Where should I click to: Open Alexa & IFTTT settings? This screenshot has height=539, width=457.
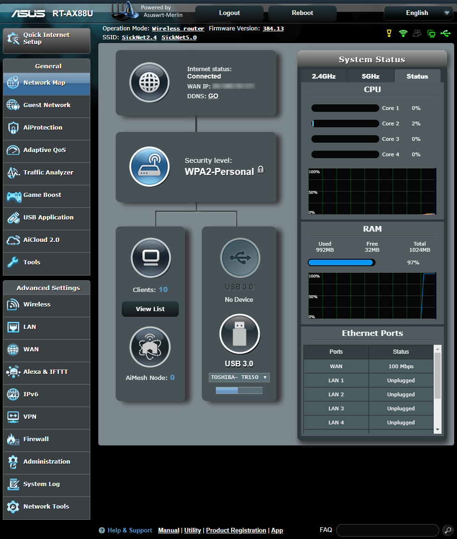click(x=46, y=372)
